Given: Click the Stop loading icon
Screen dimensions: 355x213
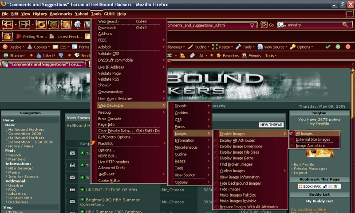Looking at the screenshot, I should point(54,24).
